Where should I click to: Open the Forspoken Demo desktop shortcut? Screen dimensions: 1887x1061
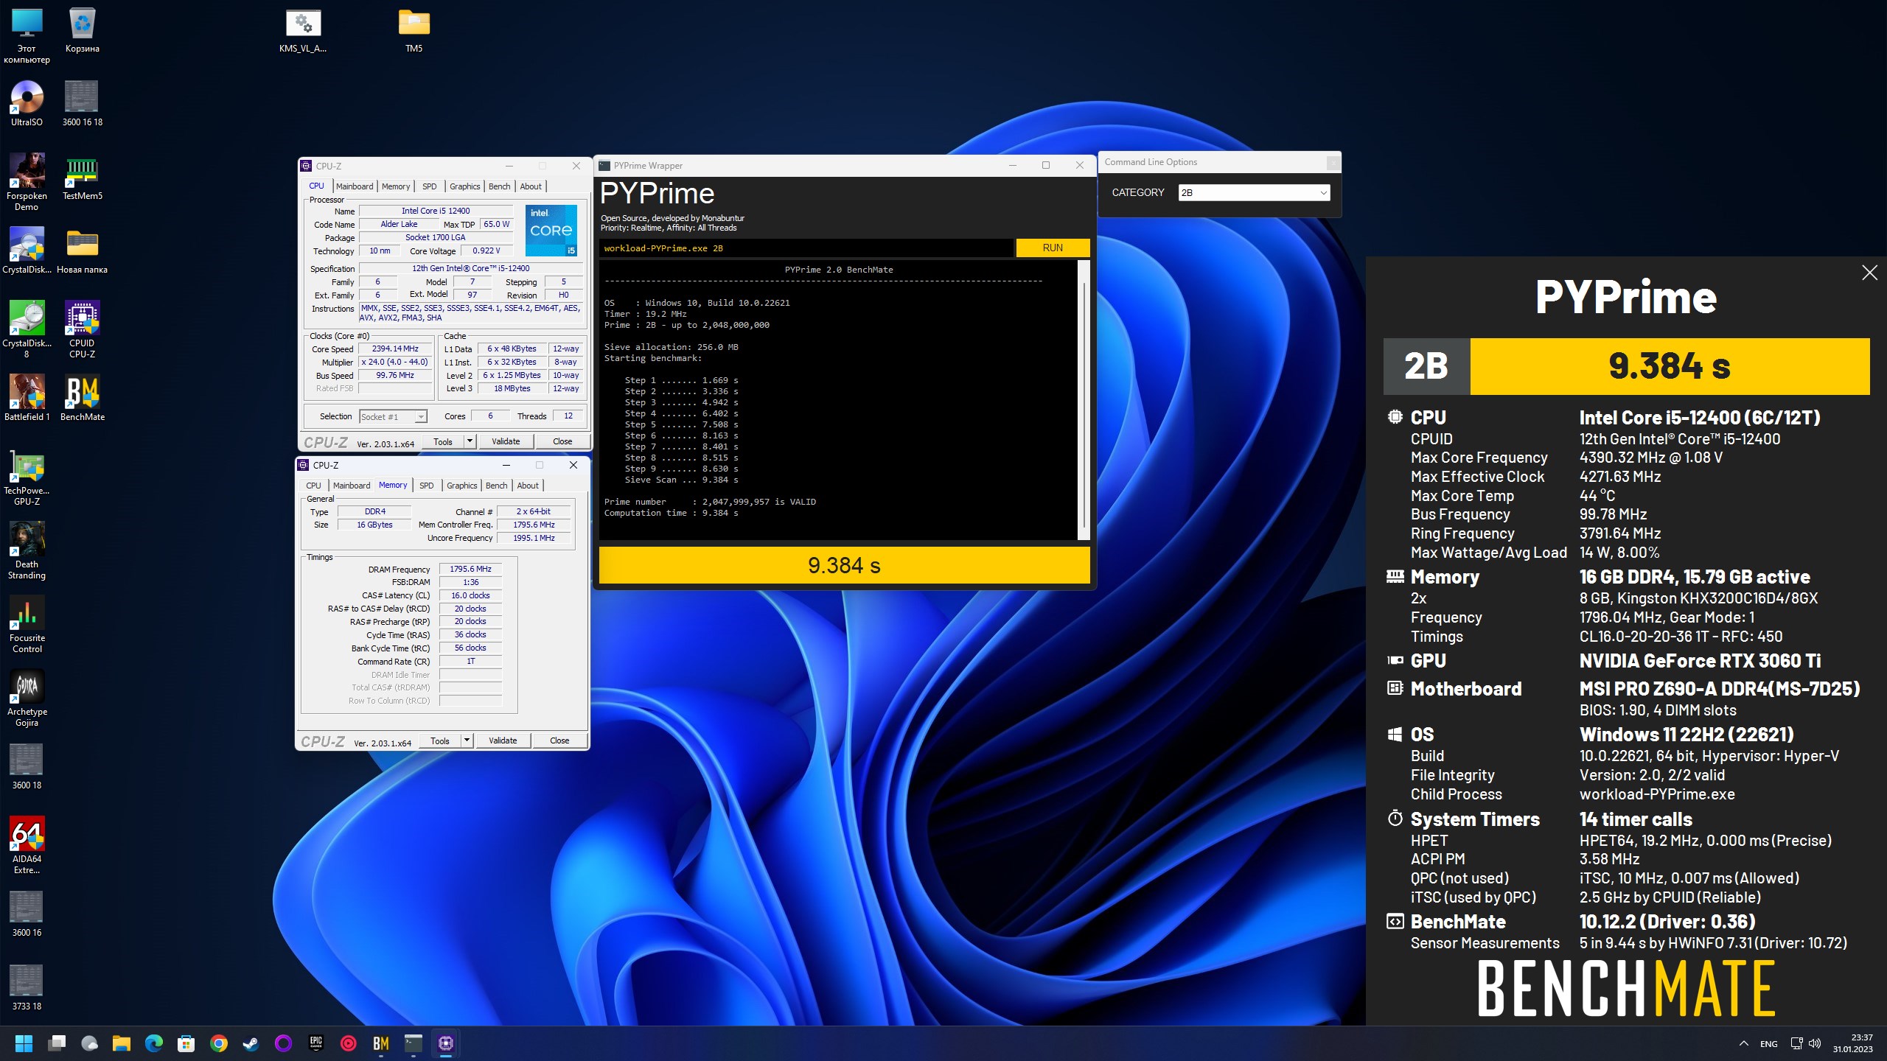pos(27,182)
